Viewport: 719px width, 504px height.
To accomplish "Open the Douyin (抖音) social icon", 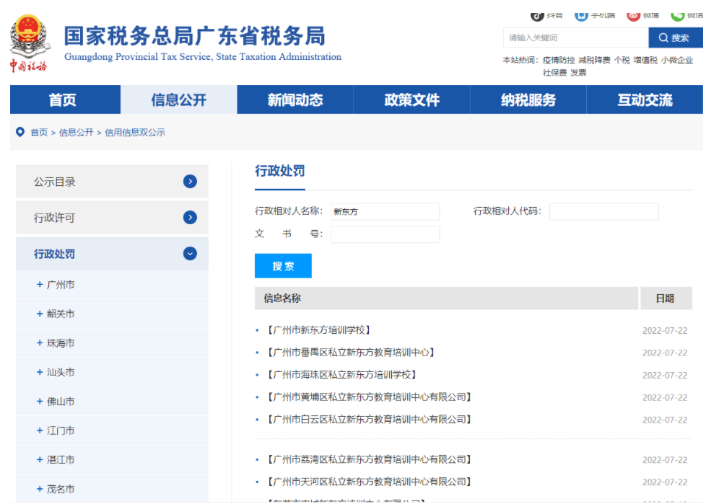I will click(537, 16).
